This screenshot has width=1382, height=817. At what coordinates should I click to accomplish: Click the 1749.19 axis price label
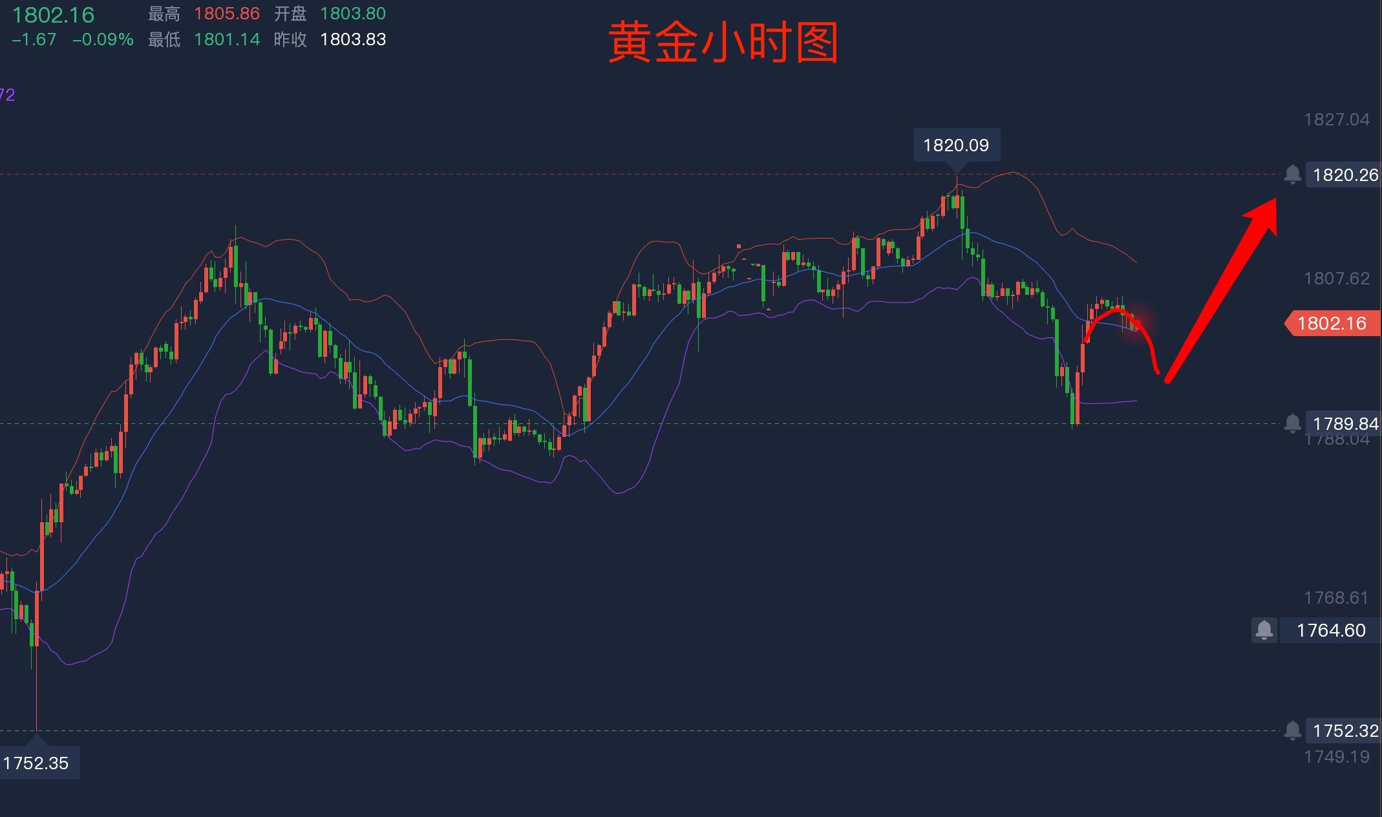(1337, 757)
